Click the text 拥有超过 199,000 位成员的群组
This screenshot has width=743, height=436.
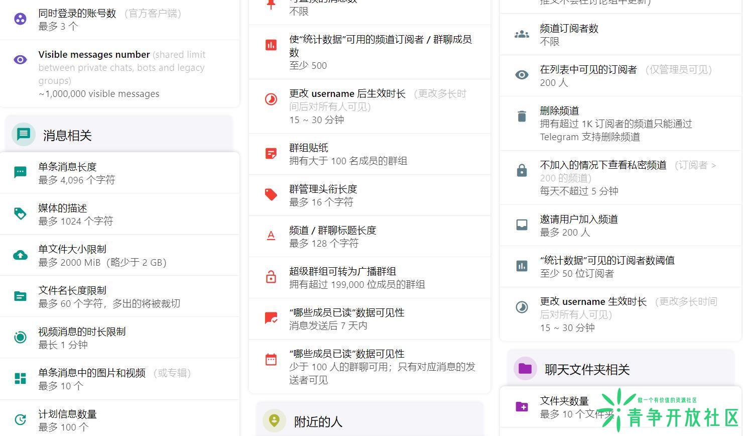357,284
